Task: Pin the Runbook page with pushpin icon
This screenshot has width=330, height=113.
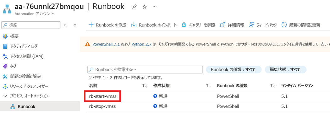Action: pos(134,7)
